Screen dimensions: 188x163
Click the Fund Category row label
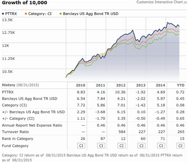[15, 146]
